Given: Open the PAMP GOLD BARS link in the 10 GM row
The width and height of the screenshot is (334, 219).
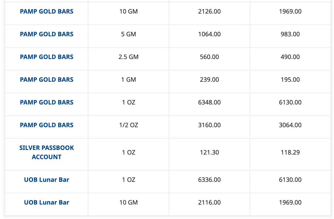Looking at the screenshot, I should [x=47, y=11].
